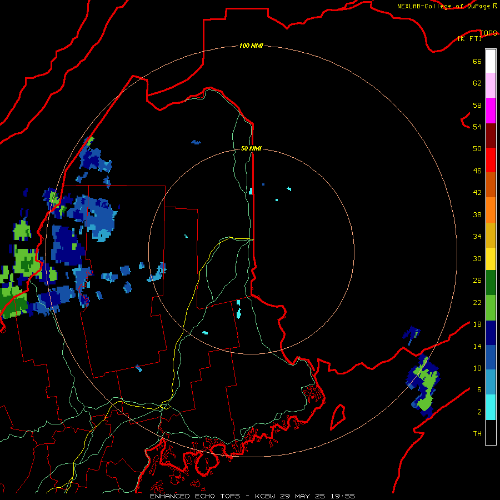Click the "19:55" timestamp
The width and height of the screenshot is (500, 500).
[x=342, y=496]
